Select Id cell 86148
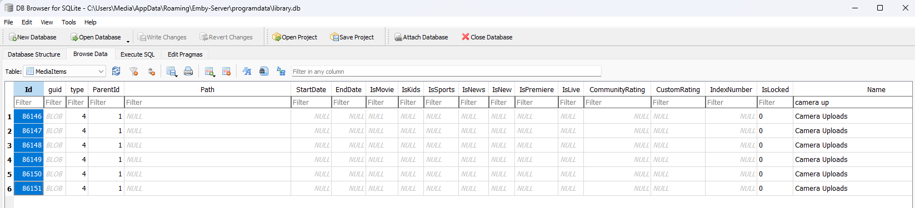 pyautogui.click(x=28, y=145)
